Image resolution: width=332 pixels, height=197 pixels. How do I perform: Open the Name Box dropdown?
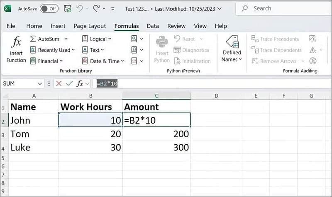pyautogui.click(x=40, y=84)
